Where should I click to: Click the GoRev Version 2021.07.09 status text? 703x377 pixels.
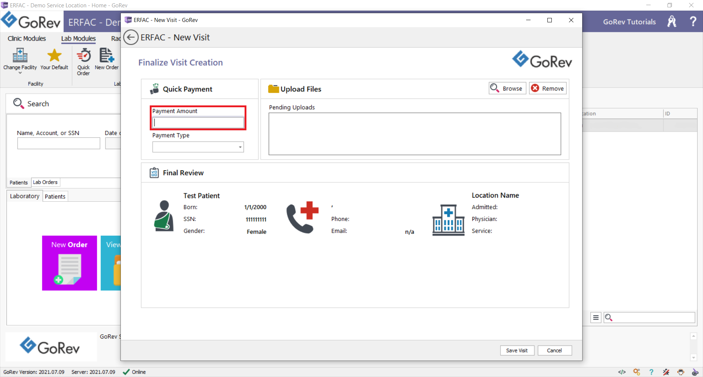click(x=34, y=372)
